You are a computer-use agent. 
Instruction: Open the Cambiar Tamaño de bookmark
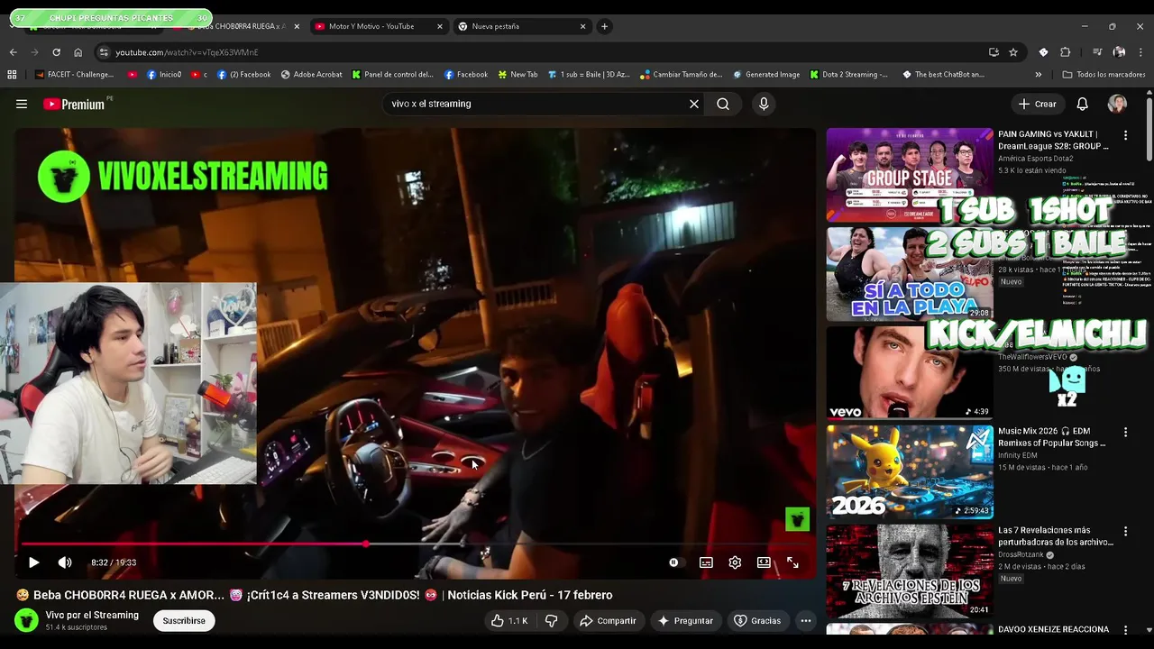point(681,75)
